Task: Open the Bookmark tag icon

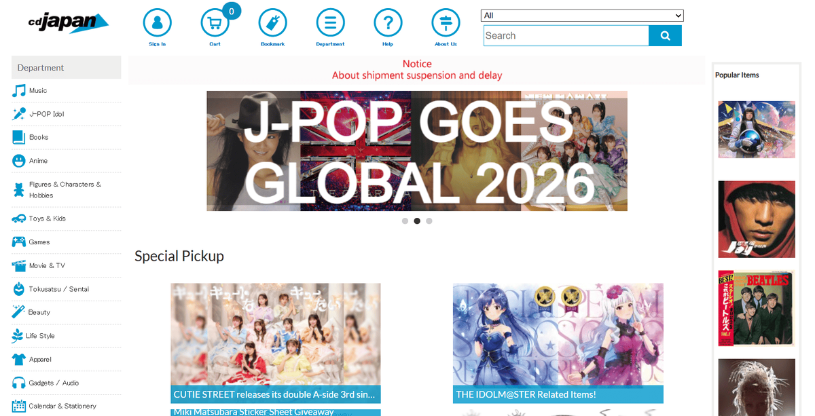Action: coord(273,23)
